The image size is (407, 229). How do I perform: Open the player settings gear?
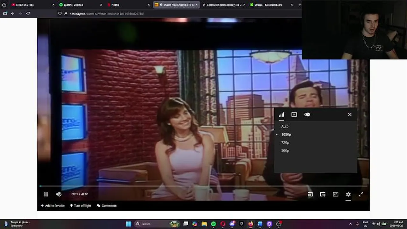coord(348,194)
